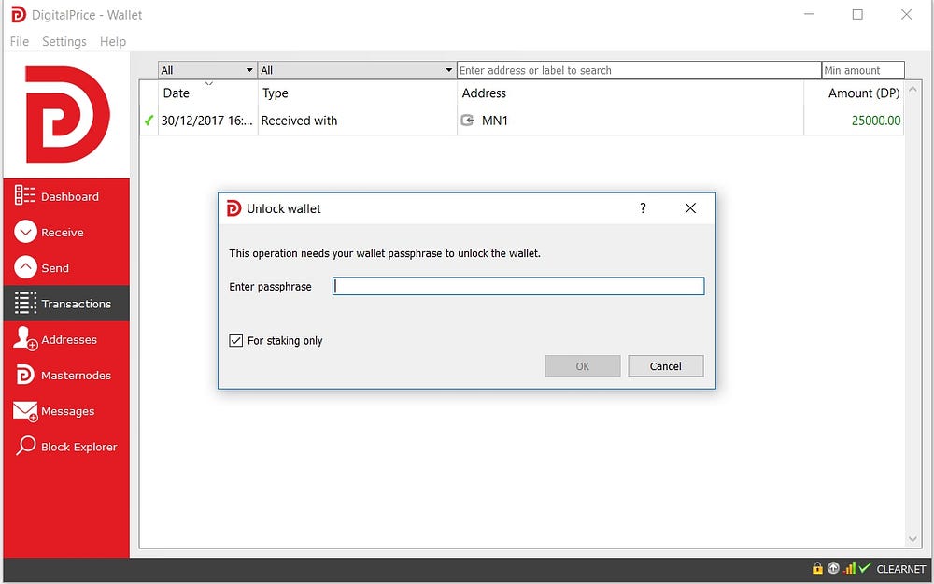
Task: Open the Block Explorer sidebar page
Action: point(66,447)
